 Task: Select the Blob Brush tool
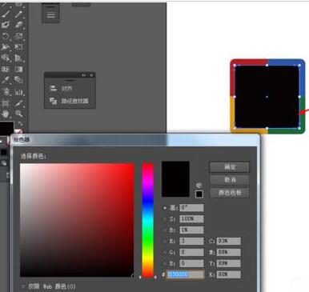click(x=6, y=25)
